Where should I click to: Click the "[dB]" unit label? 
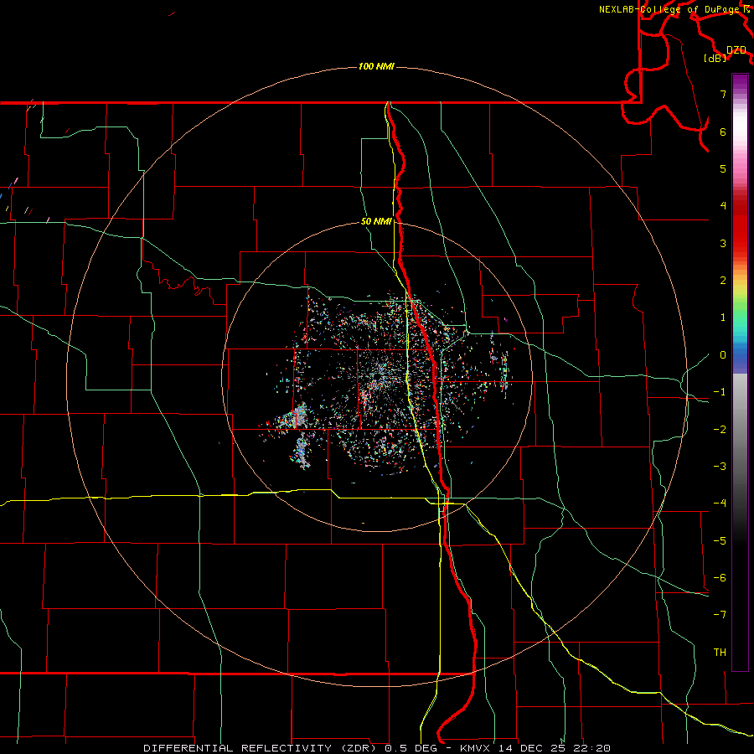point(715,59)
